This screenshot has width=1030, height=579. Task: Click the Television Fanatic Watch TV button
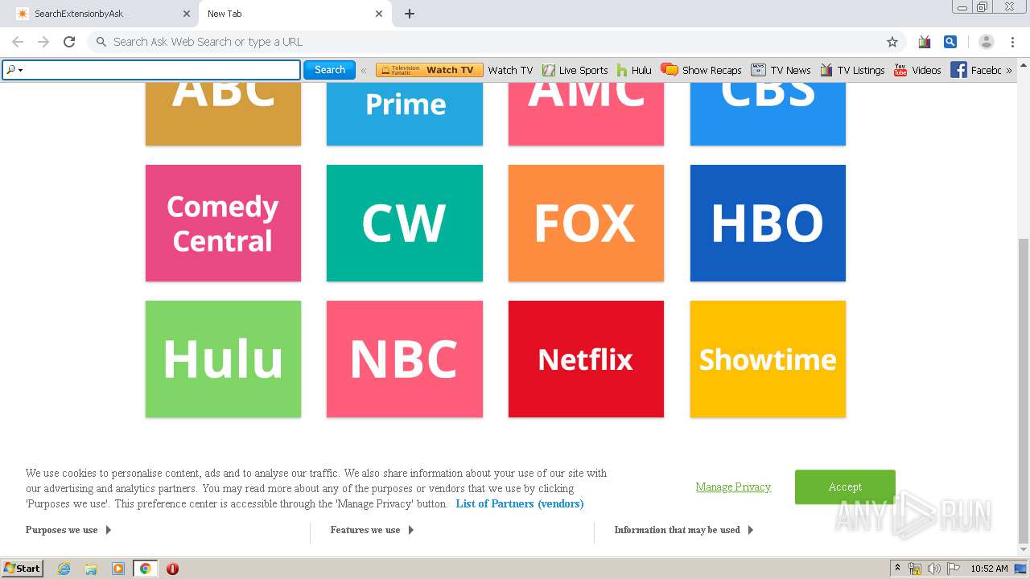pyautogui.click(x=430, y=70)
